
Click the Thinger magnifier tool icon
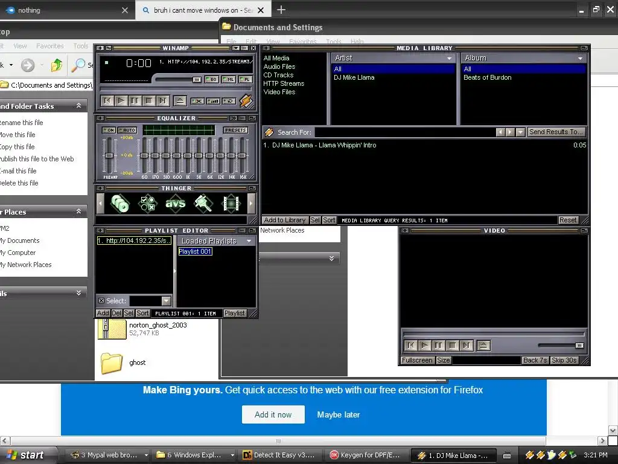point(203,204)
